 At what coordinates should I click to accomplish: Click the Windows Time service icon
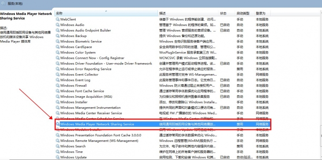tap(57, 152)
